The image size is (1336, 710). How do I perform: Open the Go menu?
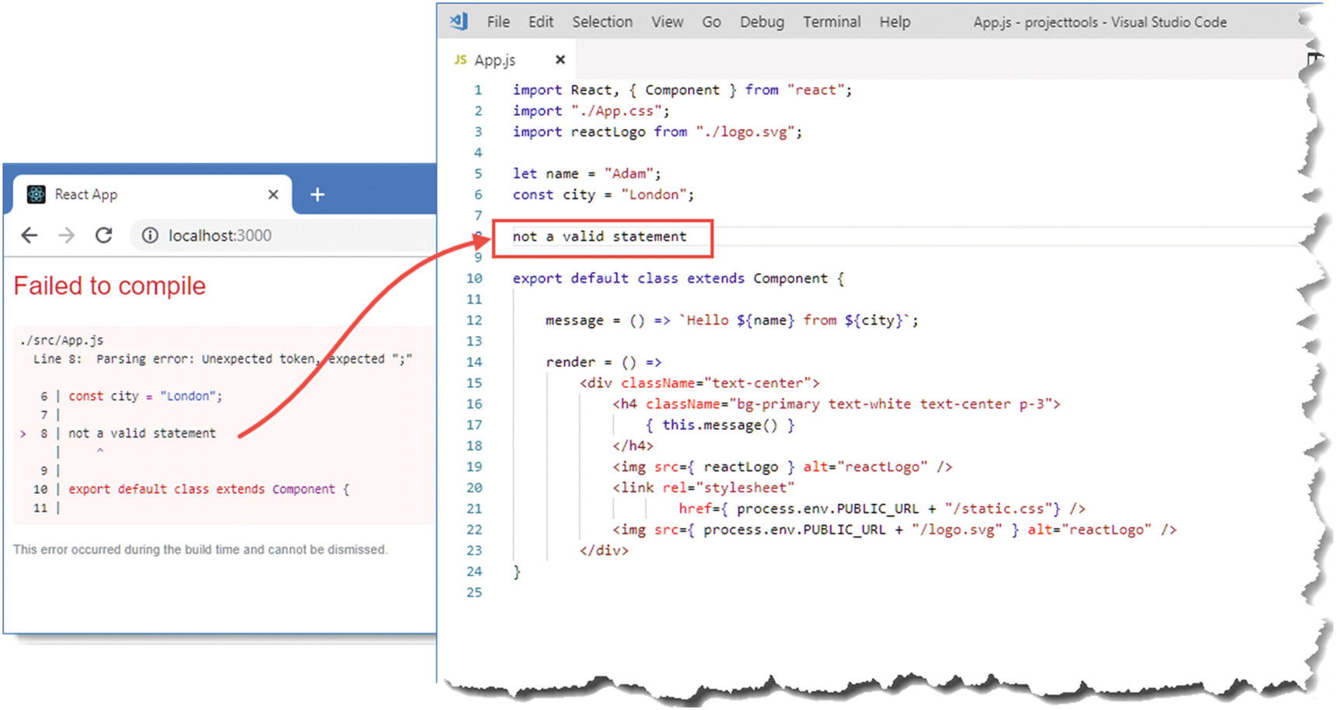pos(711,22)
